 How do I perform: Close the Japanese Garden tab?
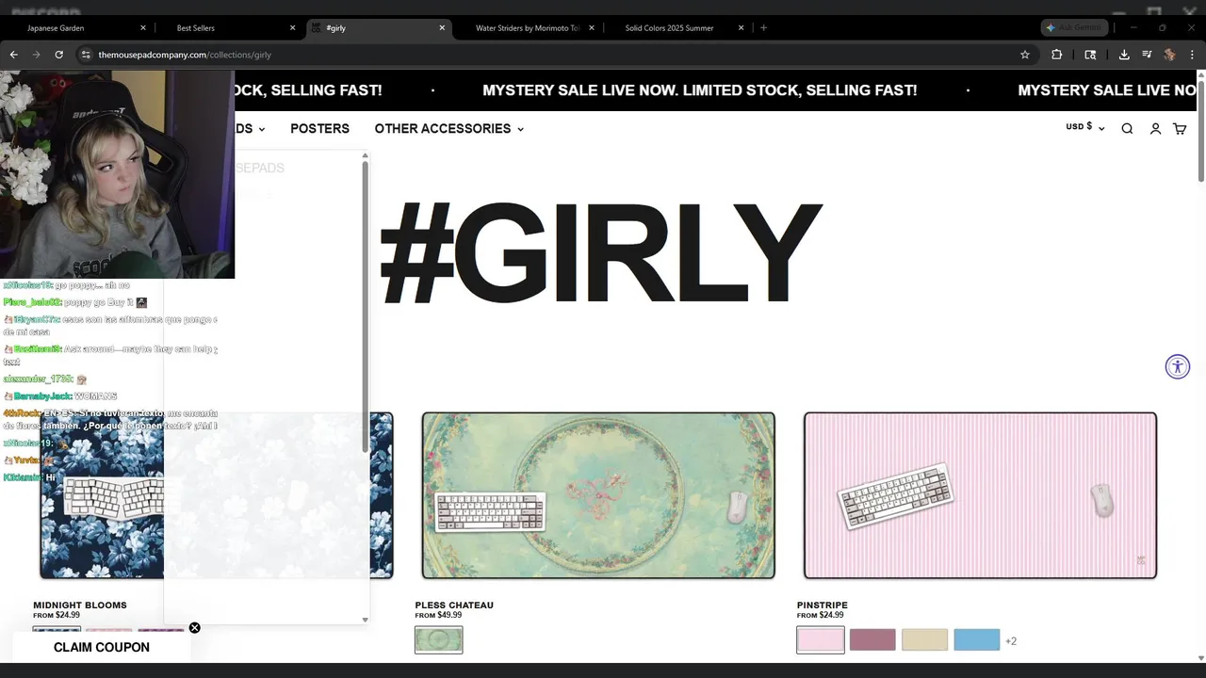point(143,28)
